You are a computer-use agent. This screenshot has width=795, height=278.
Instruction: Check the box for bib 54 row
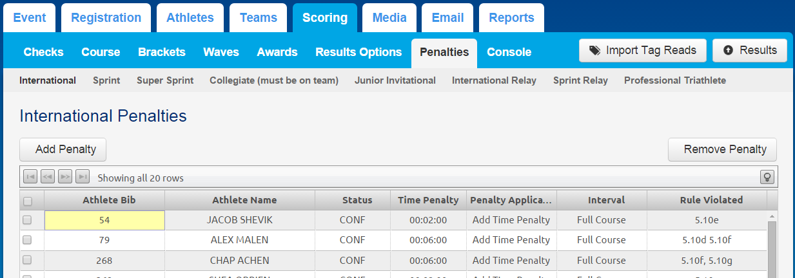(x=27, y=220)
